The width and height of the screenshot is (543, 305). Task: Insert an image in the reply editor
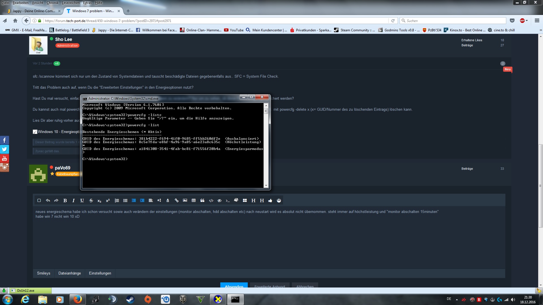click(x=185, y=201)
